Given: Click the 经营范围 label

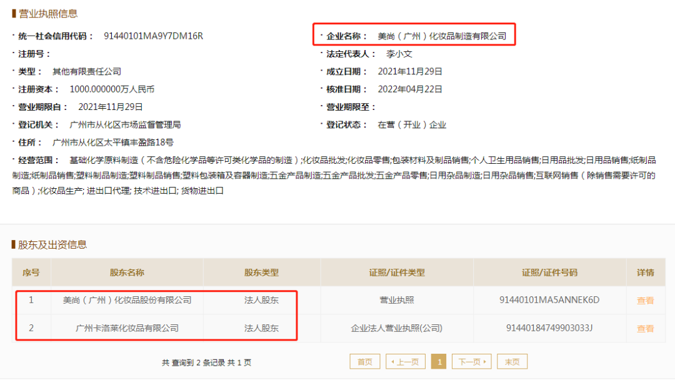Looking at the screenshot, I should [38, 160].
